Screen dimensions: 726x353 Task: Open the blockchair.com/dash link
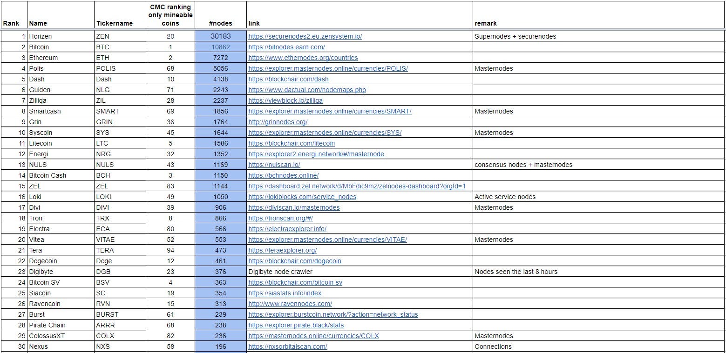click(288, 79)
